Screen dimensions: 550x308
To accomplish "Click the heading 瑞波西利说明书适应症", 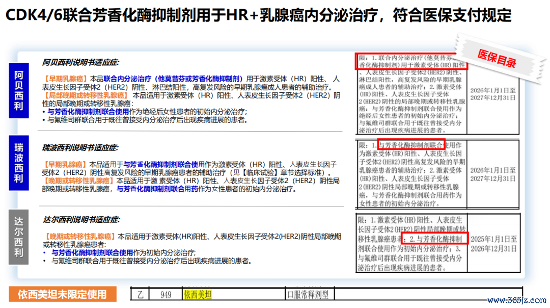I will [x=80, y=148].
